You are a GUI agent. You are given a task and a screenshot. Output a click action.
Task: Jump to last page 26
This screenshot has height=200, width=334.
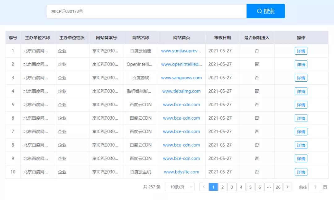[x=278, y=187]
